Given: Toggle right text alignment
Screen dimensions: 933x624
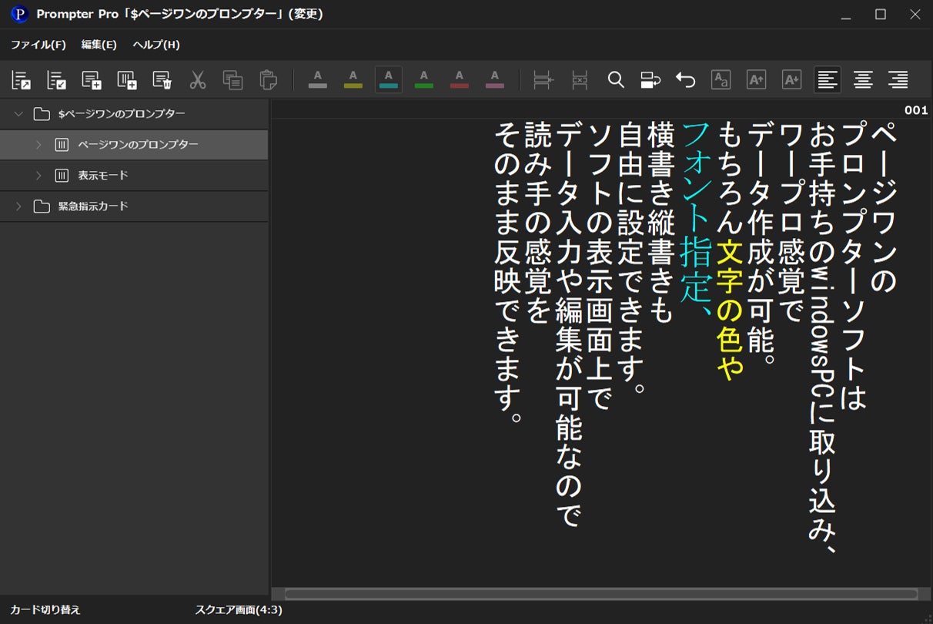Looking at the screenshot, I should [898, 80].
